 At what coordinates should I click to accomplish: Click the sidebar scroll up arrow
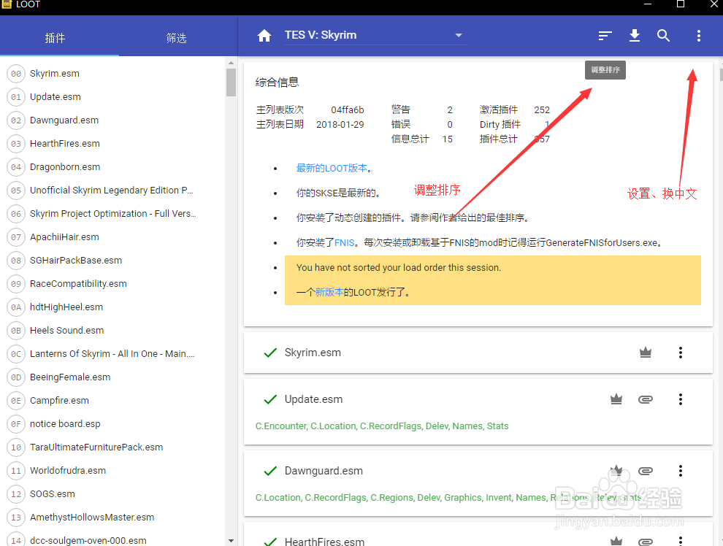tap(231, 63)
